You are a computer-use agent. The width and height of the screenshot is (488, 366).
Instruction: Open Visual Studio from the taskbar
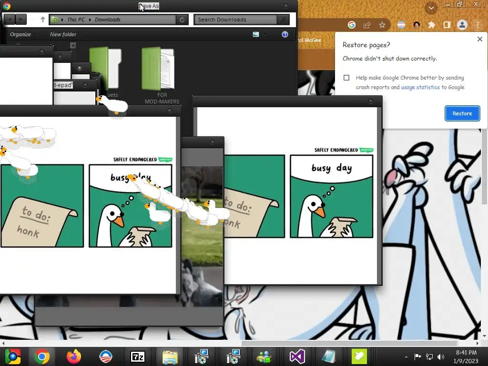[297, 356]
